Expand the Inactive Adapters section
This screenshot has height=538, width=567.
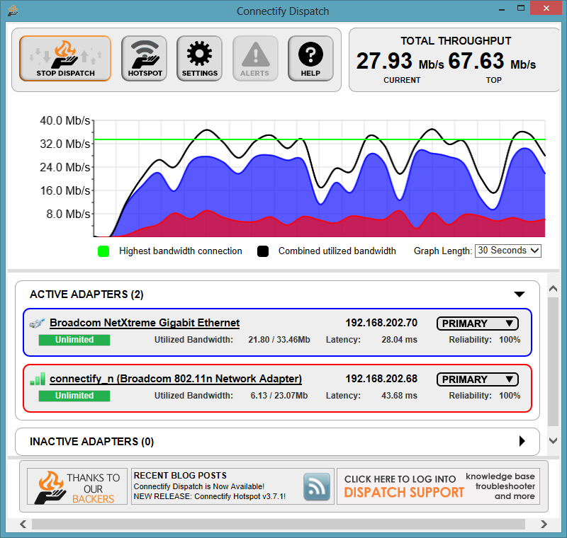click(522, 441)
